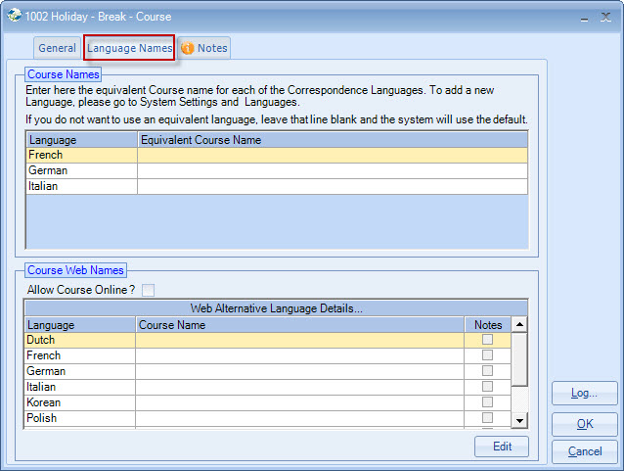
Task: Toggle the Notes checkbox for Polish
Action: tap(487, 417)
